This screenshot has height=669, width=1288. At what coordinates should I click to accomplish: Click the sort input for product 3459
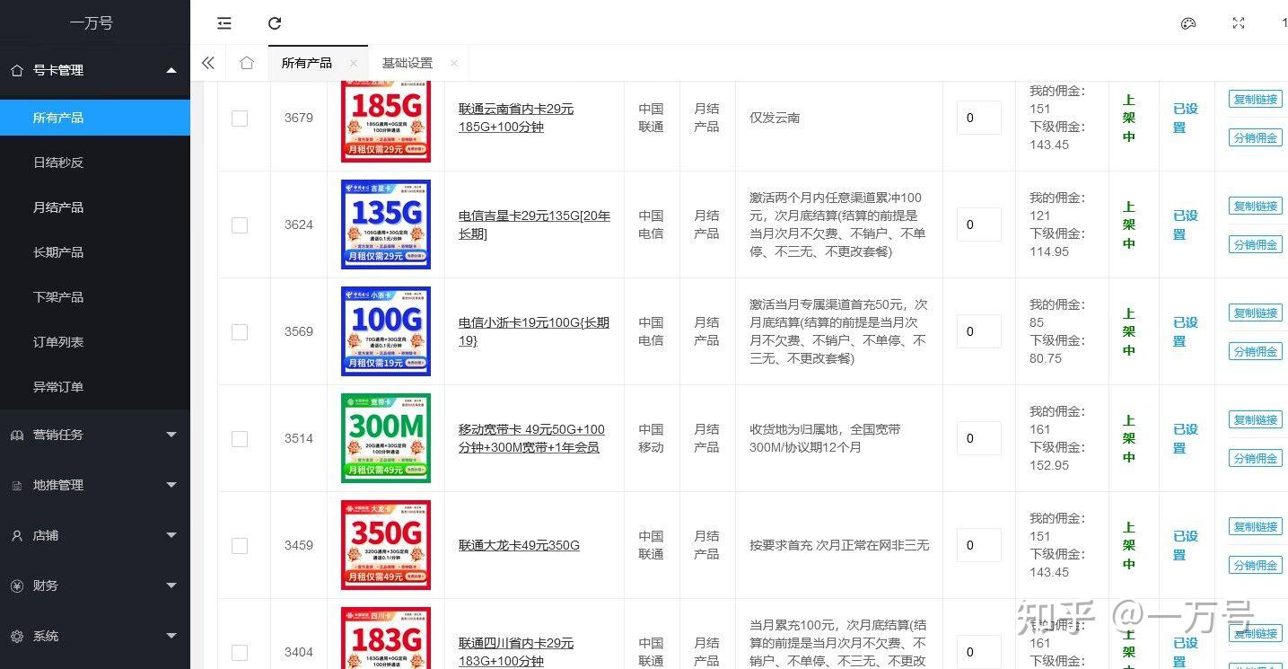(x=979, y=545)
